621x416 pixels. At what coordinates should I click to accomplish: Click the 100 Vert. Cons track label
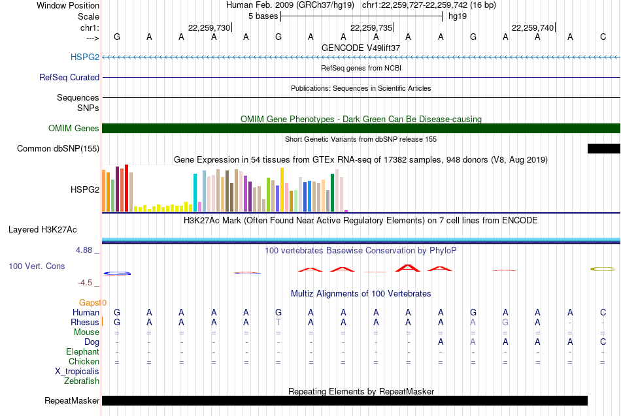[x=37, y=266]
